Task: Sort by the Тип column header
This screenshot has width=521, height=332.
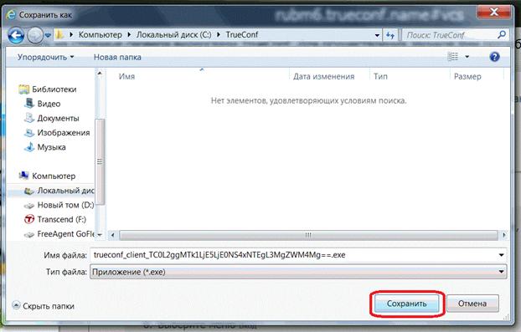Action: coord(380,76)
